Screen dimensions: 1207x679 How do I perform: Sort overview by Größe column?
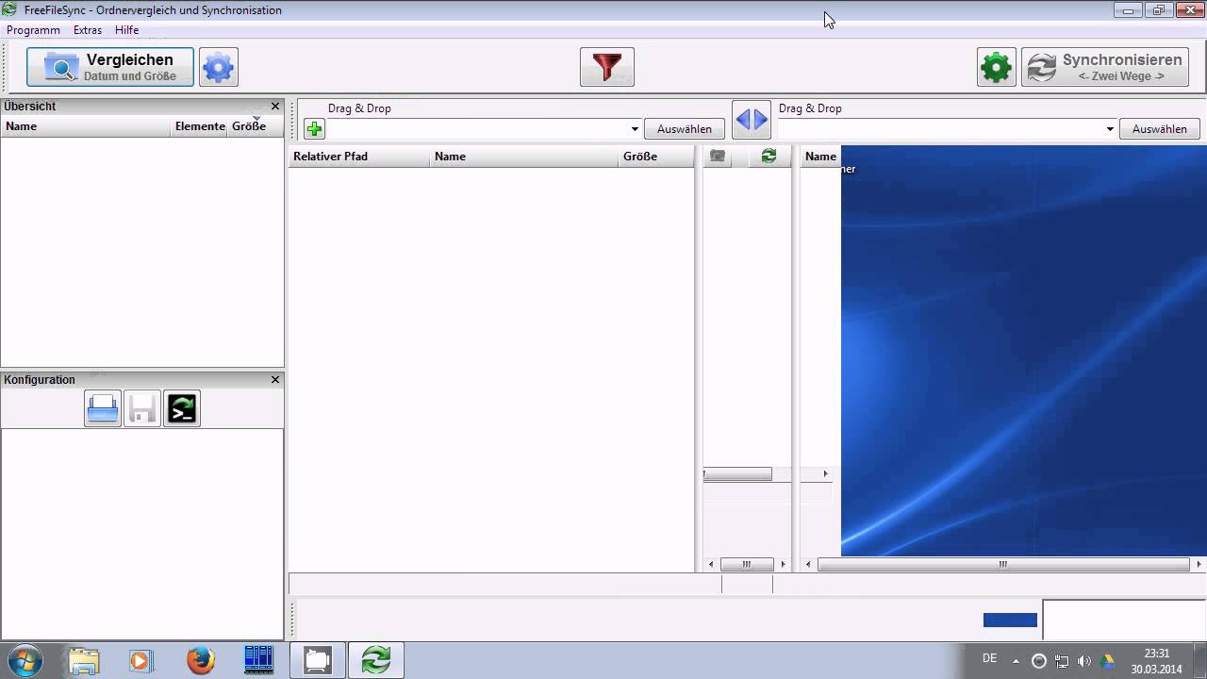point(255,126)
